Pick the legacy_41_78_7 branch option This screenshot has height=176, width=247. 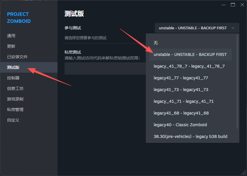(x=189, y=66)
